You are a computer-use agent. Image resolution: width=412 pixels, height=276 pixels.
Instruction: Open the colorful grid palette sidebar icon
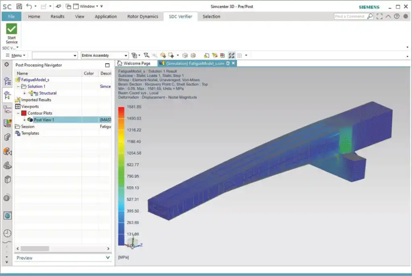pyautogui.click(x=7, y=123)
